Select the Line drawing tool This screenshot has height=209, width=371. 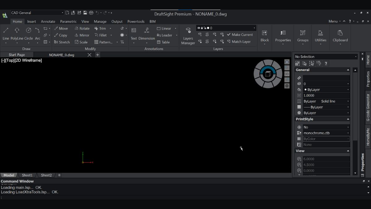6,33
